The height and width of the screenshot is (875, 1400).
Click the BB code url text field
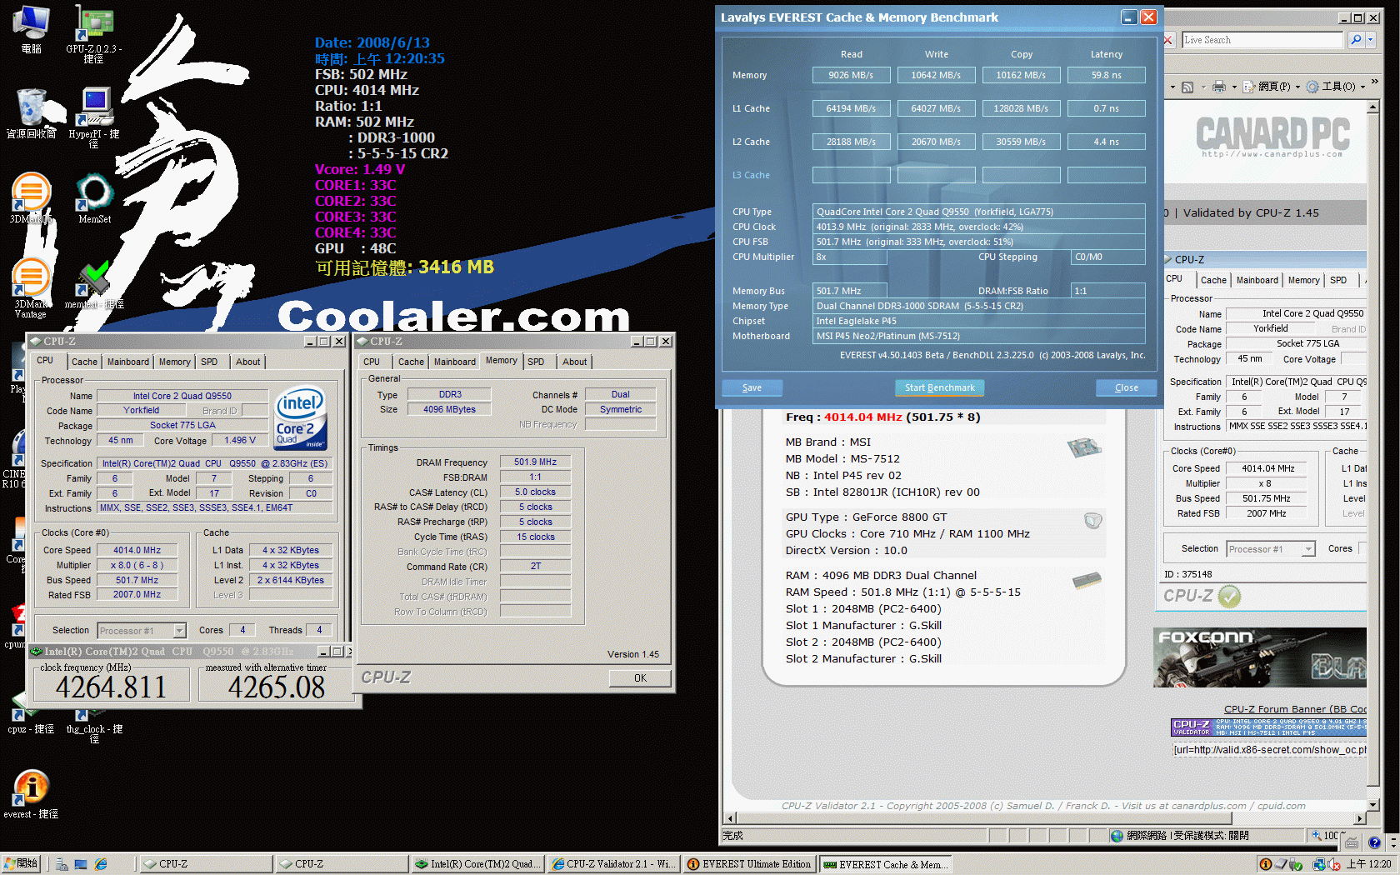coord(1269,750)
